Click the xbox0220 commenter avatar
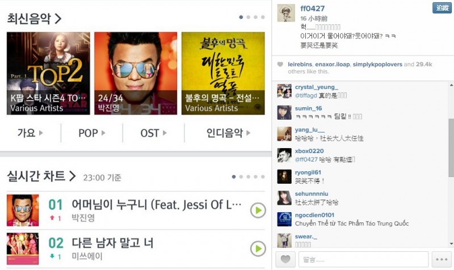Screen dimensions: 454x270 tap(284, 155)
